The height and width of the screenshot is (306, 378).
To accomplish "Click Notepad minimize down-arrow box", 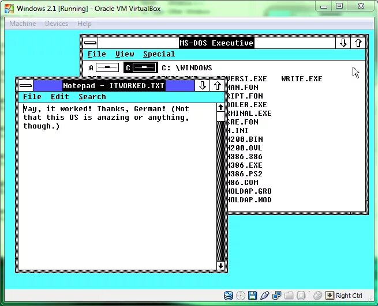I will (202, 85).
